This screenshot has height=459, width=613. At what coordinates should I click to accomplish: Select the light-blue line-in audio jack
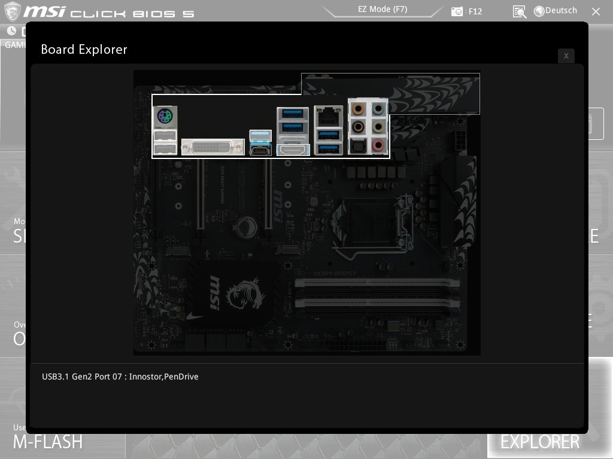[x=378, y=109]
